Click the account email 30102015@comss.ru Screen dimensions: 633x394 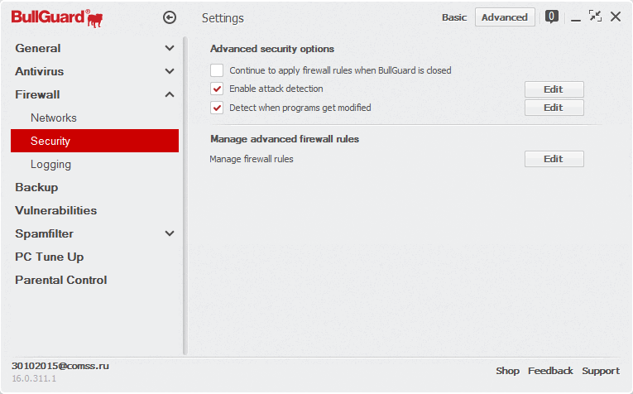pos(60,366)
